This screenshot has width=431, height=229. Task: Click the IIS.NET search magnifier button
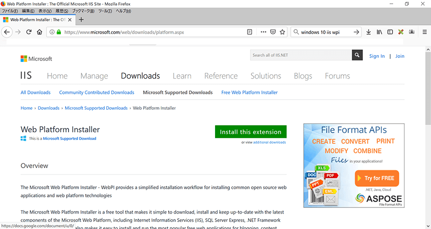[357, 55]
